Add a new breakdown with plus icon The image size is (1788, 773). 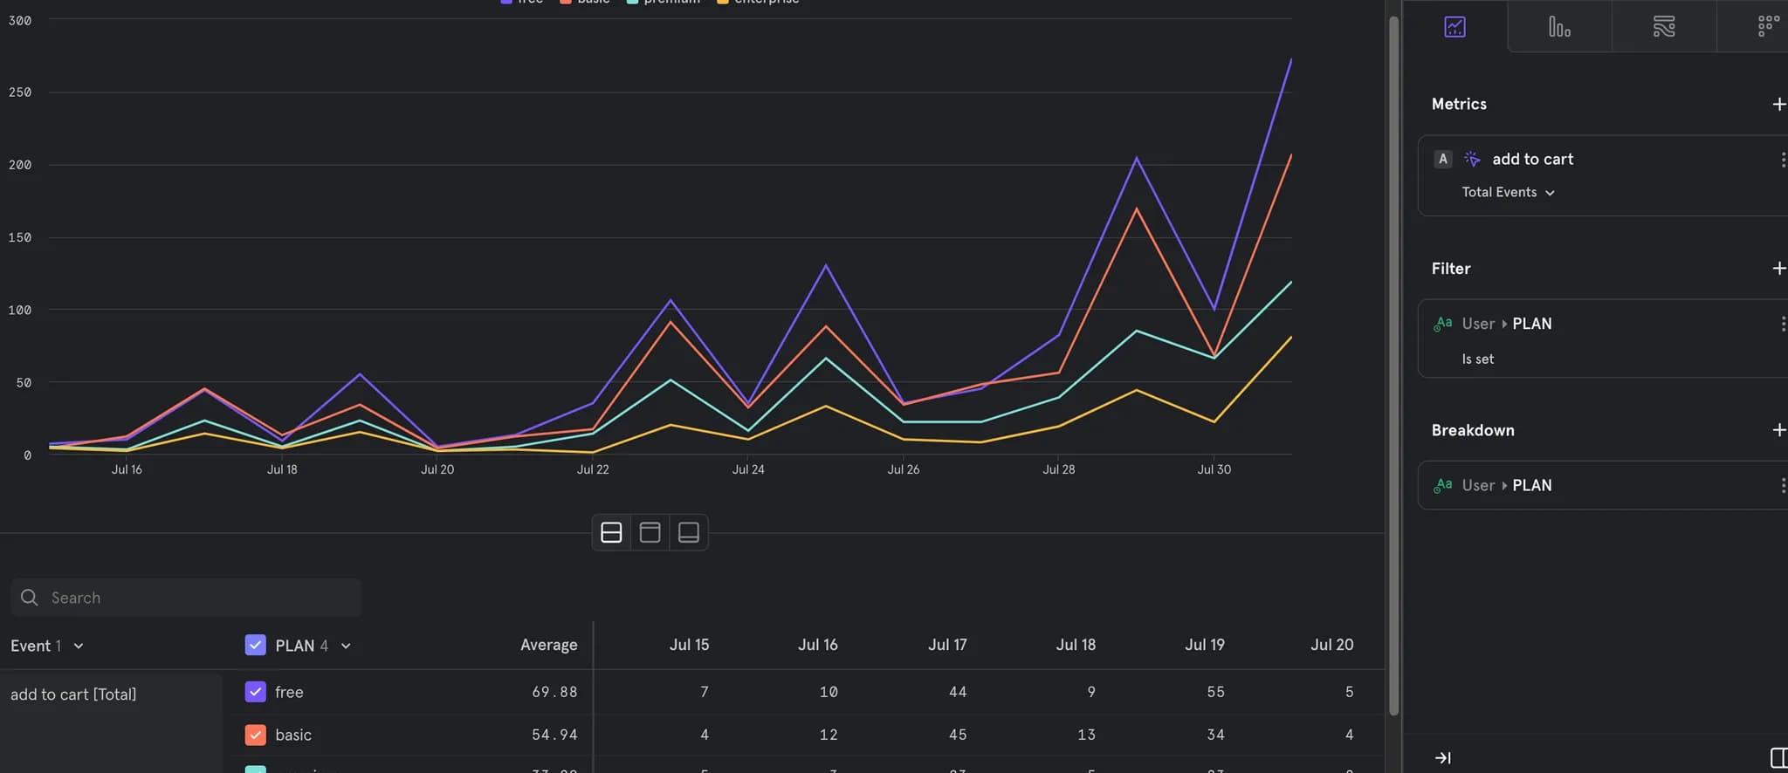point(1778,430)
